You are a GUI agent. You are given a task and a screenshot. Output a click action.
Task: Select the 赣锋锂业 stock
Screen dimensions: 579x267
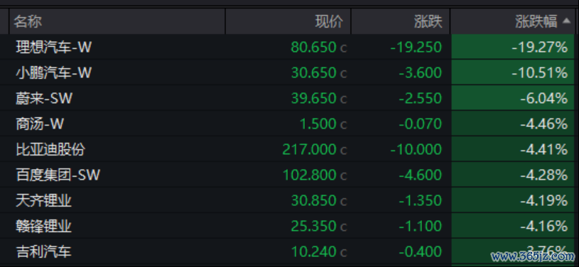tap(43, 226)
